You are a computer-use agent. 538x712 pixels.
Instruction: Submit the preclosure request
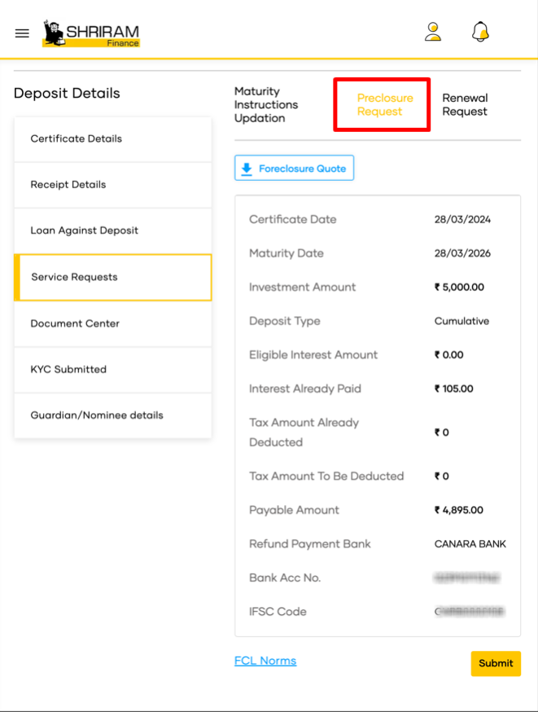pyautogui.click(x=496, y=663)
